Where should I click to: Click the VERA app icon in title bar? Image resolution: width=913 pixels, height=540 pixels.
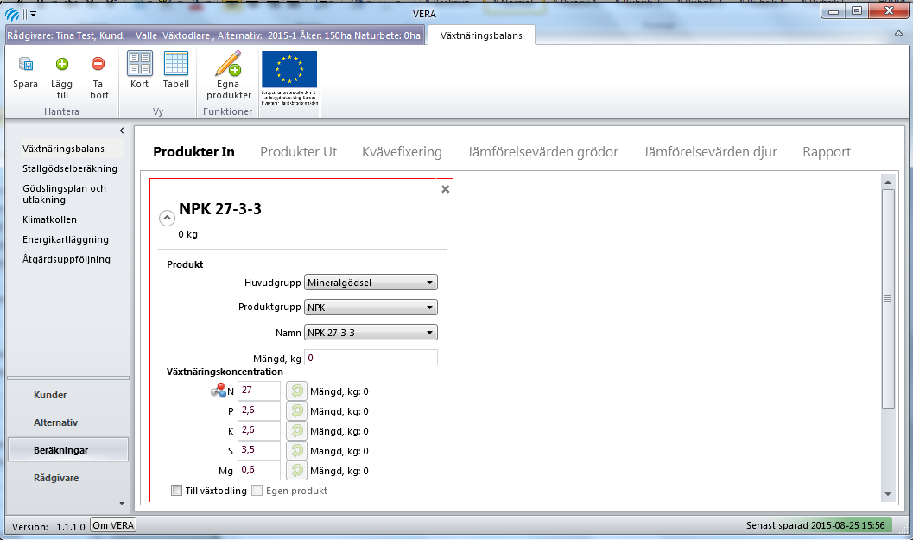[x=12, y=14]
